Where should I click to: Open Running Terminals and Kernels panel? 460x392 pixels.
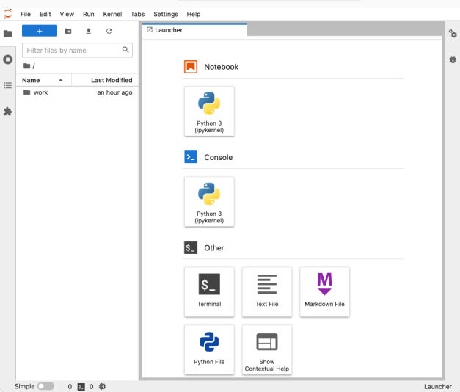tap(8, 59)
